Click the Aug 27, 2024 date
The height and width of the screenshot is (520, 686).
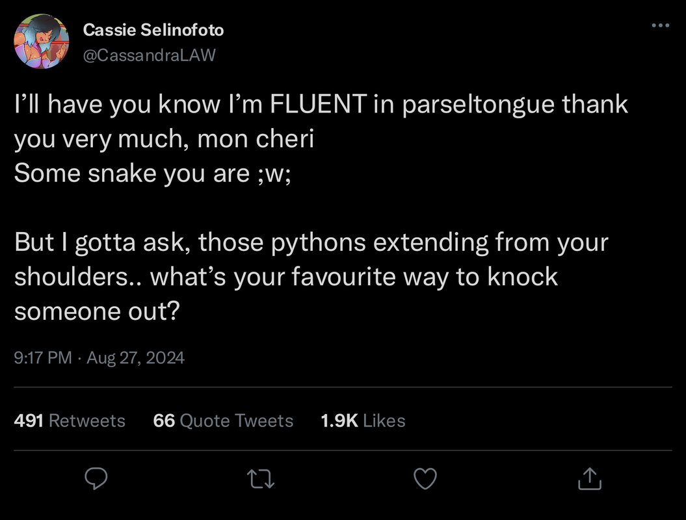point(135,357)
